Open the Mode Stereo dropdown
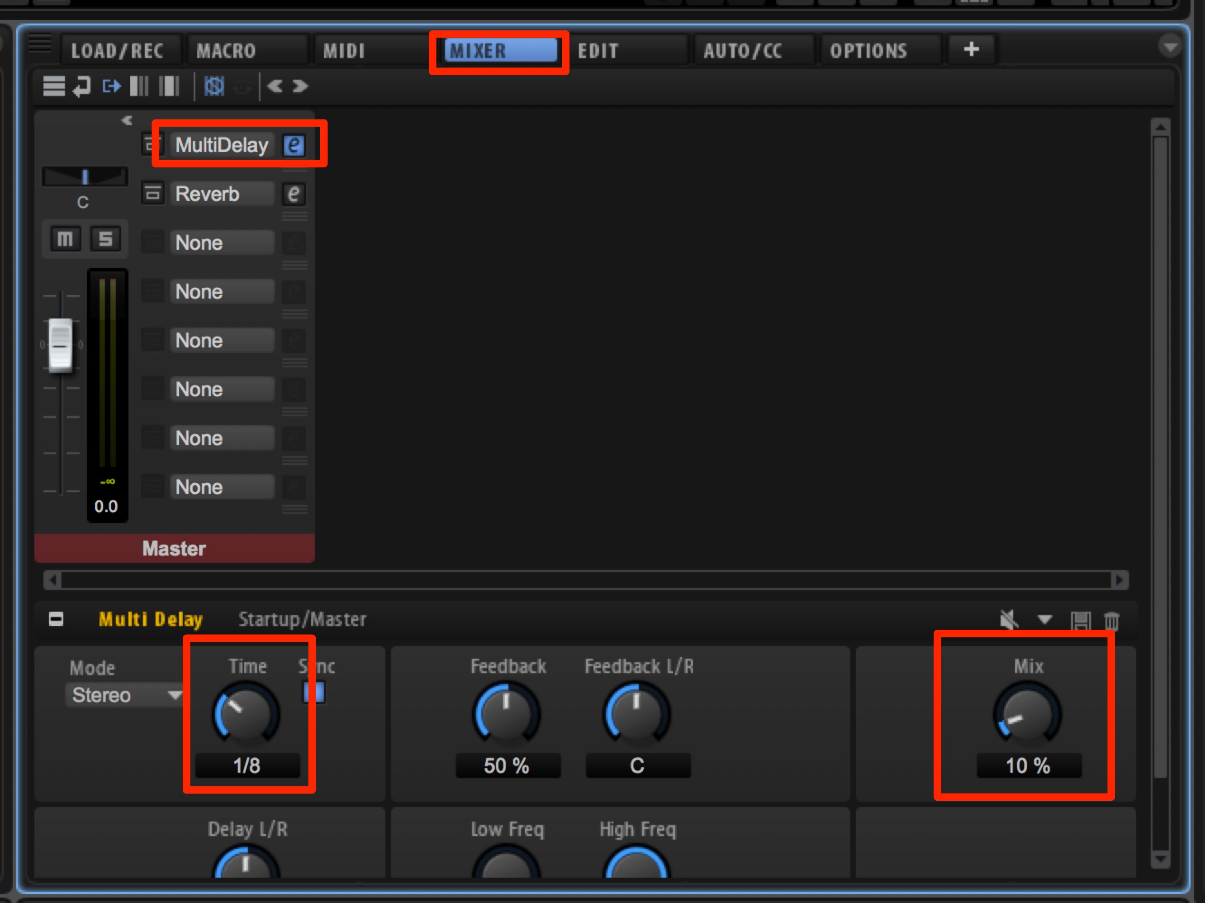1205x903 pixels. pos(125,695)
